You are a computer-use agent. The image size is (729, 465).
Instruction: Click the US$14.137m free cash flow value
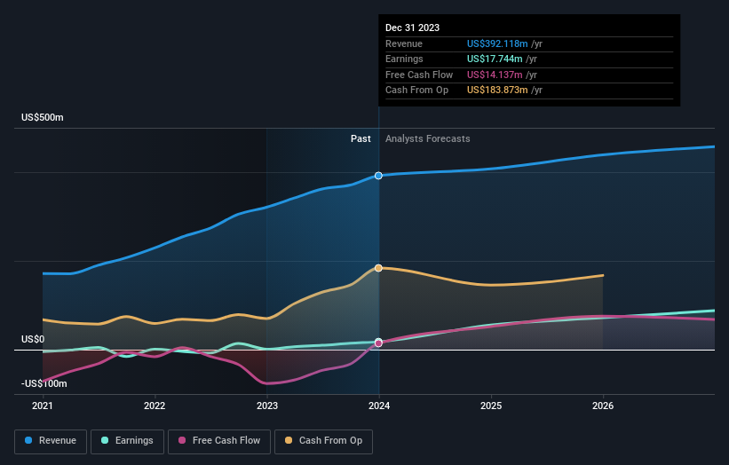pos(495,75)
